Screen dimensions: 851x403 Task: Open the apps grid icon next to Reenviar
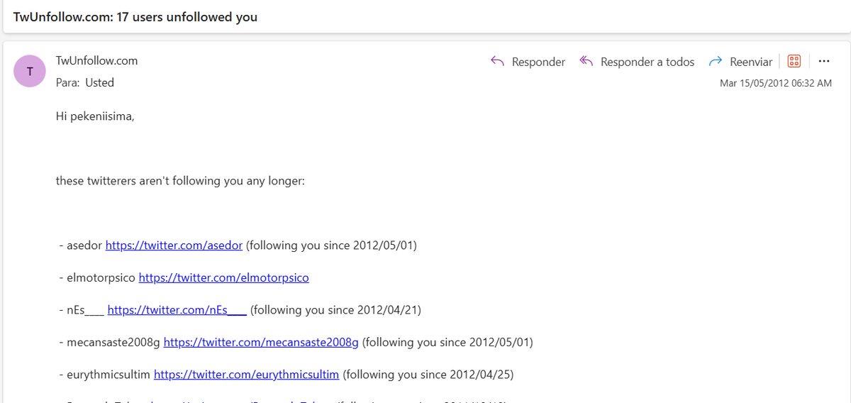pos(794,62)
